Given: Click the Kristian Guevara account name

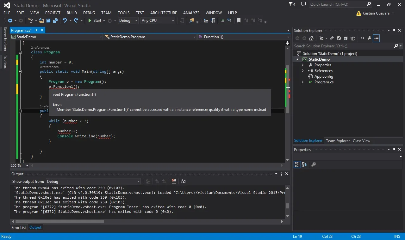Looking at the screenshot, I should click(376, 13).
